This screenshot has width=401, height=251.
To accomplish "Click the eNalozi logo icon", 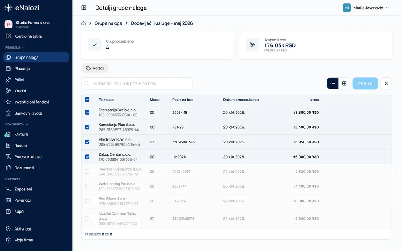I will click(x=8, y=8).
